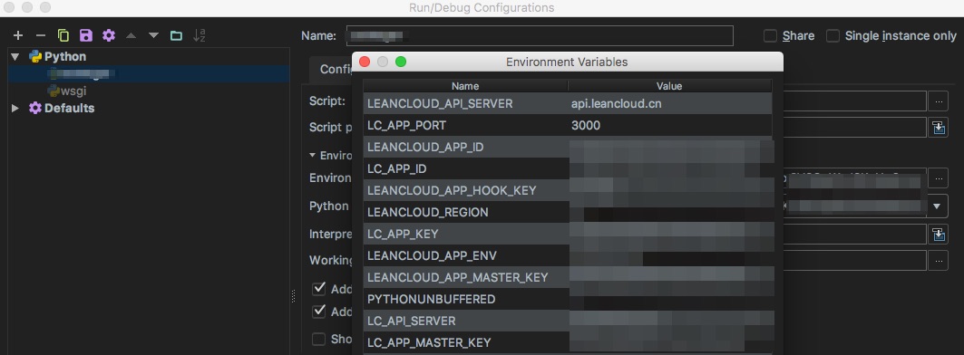Open the Environment variables editor via its ellipsis button

point(939,178)
